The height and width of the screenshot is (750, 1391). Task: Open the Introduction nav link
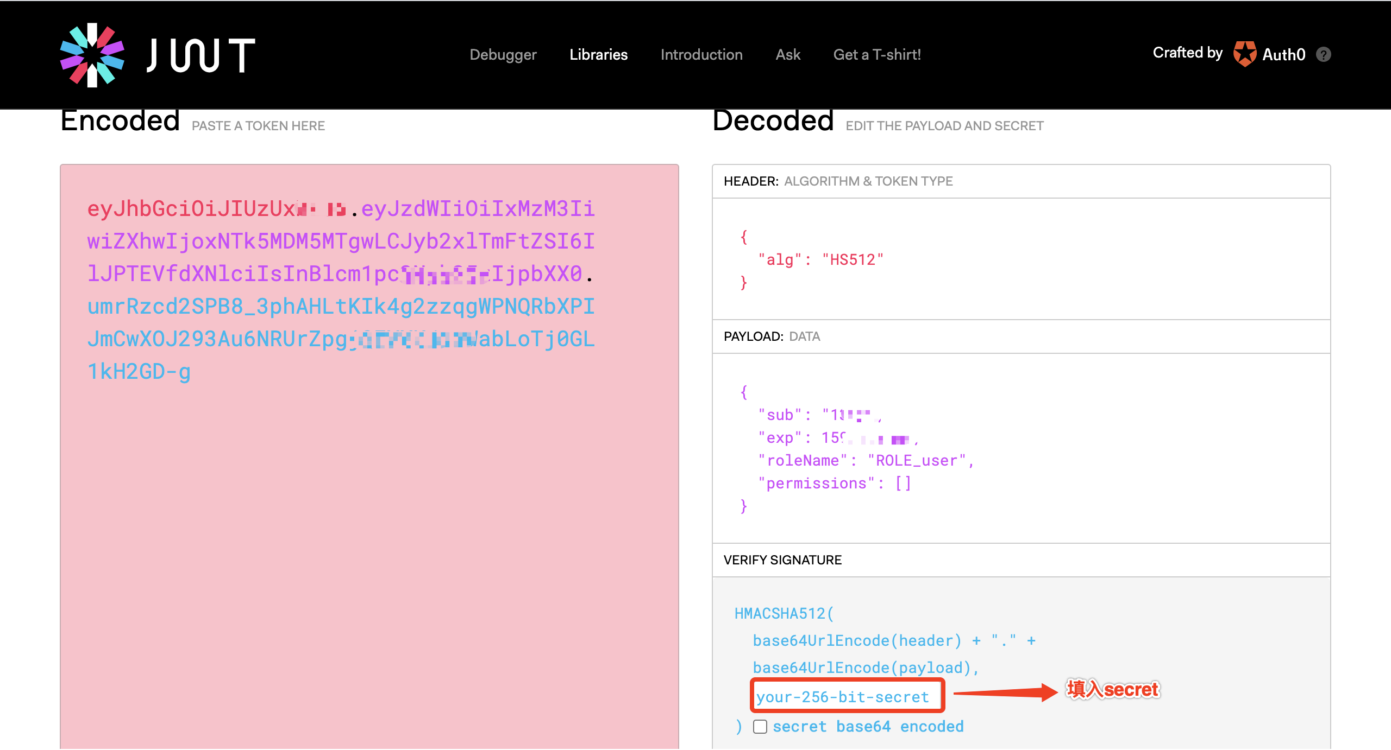tap(701, 54)
